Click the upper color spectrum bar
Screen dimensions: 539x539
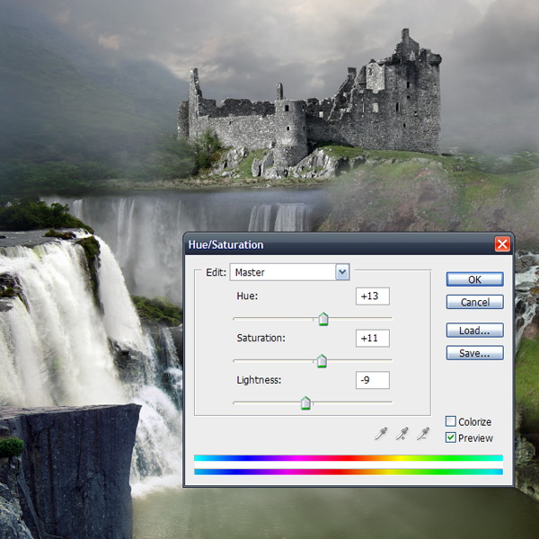tap(348, 457)
